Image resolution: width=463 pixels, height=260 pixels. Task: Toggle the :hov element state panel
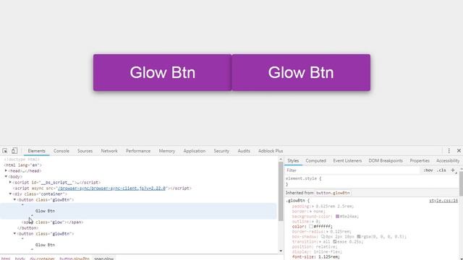click(428, 170)
